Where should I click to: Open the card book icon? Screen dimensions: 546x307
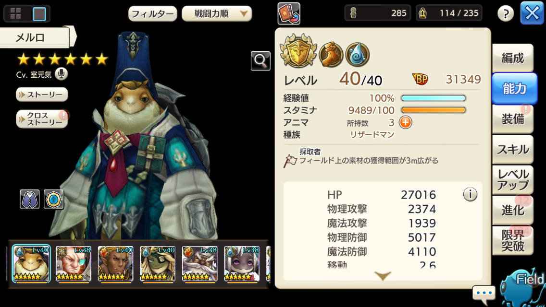coord(289,13)
